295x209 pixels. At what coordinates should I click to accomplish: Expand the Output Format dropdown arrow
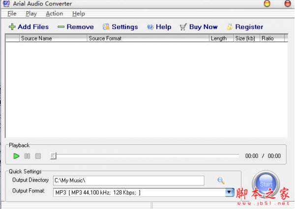coord(229,192)
